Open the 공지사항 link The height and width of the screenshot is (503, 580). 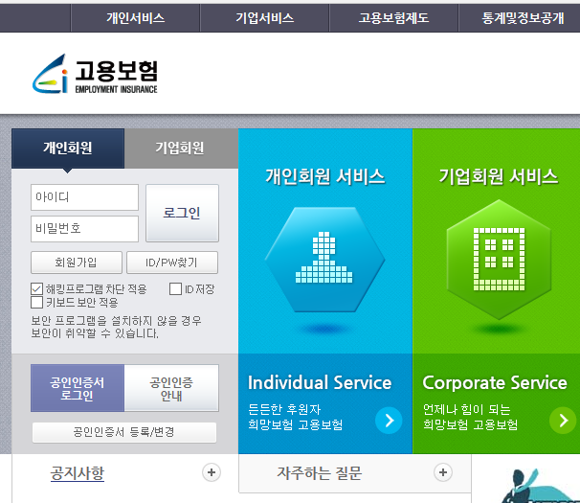pos(78,473)
